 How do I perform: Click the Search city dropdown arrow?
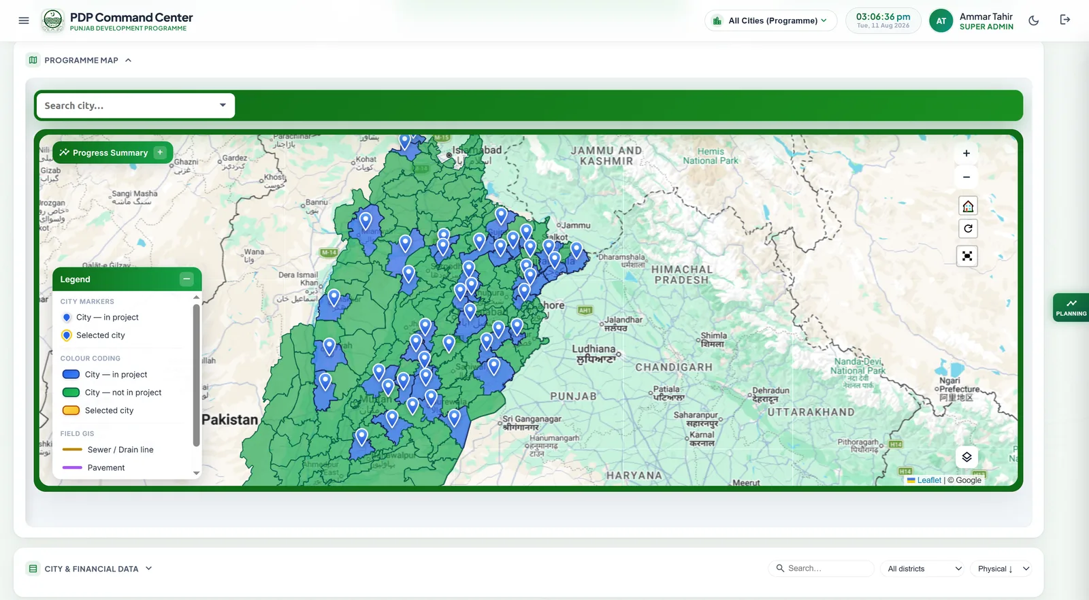coord(223,105)
